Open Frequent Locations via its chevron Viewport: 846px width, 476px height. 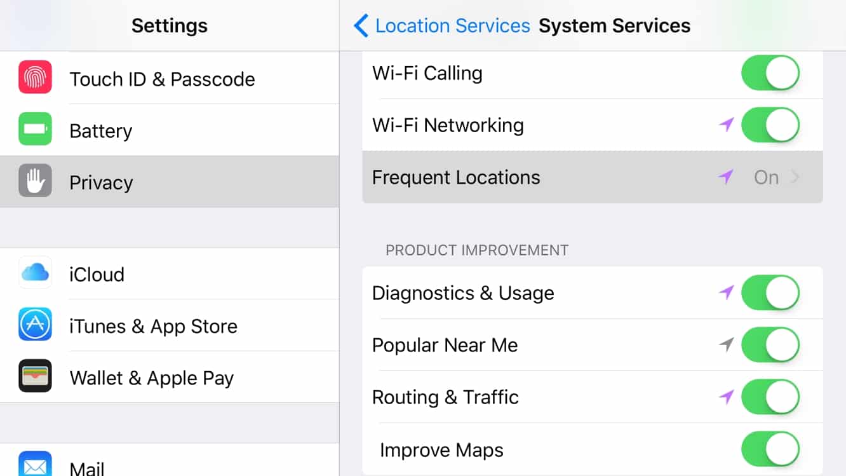799,177
